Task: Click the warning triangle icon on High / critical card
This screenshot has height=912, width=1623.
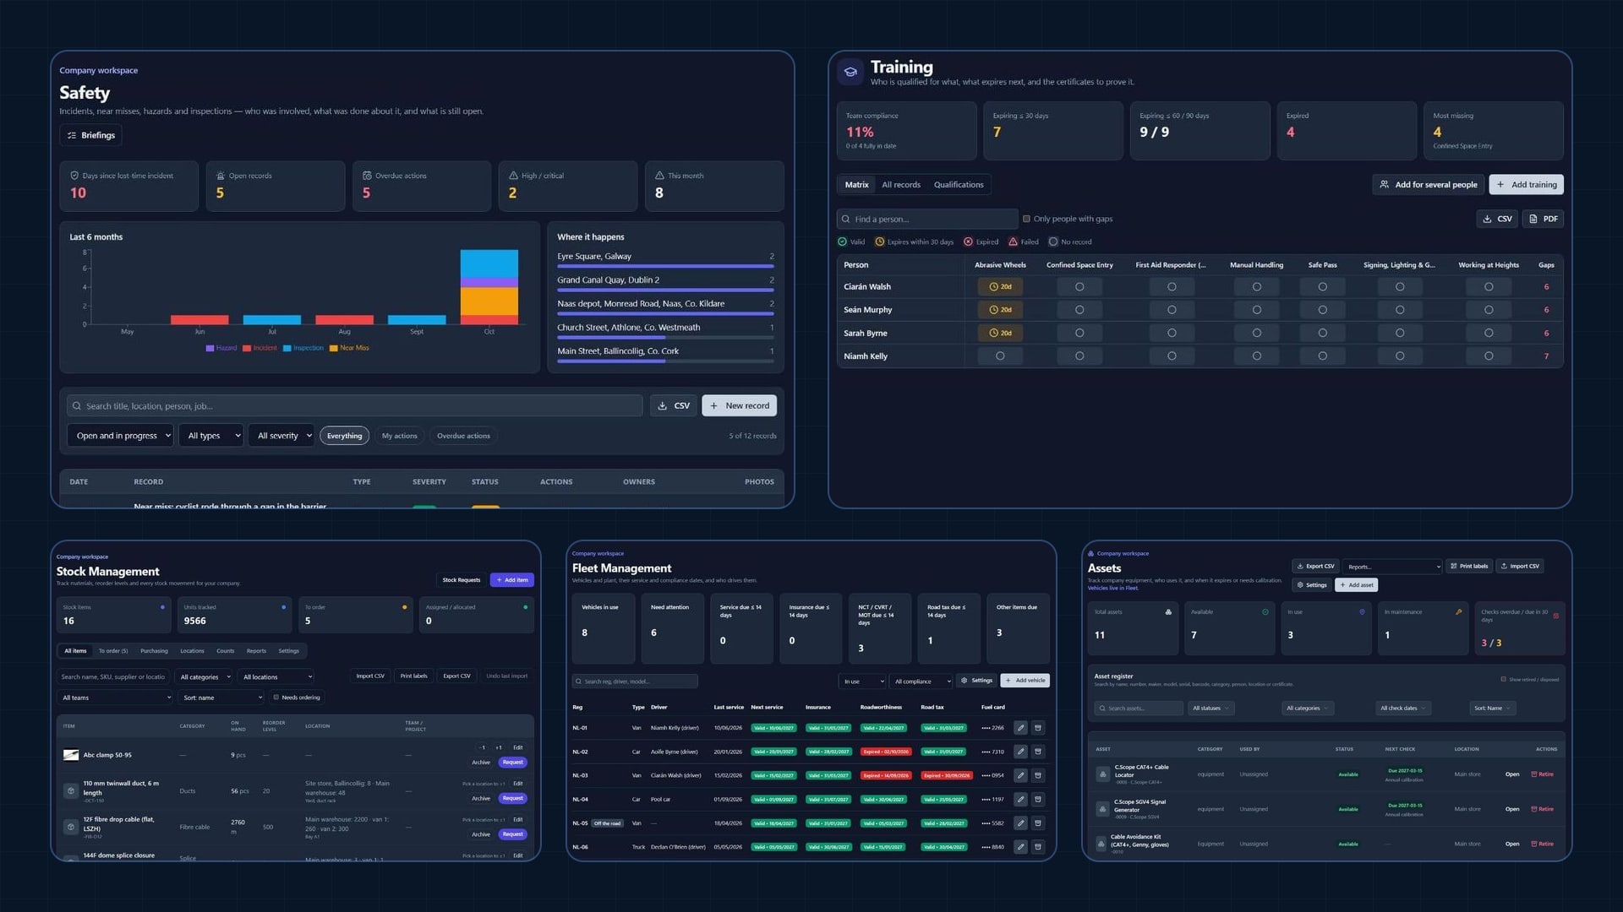Action: [x=513, y=176]
